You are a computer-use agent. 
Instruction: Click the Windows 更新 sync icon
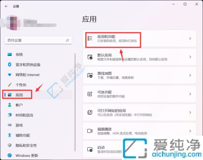click(10, 156)
